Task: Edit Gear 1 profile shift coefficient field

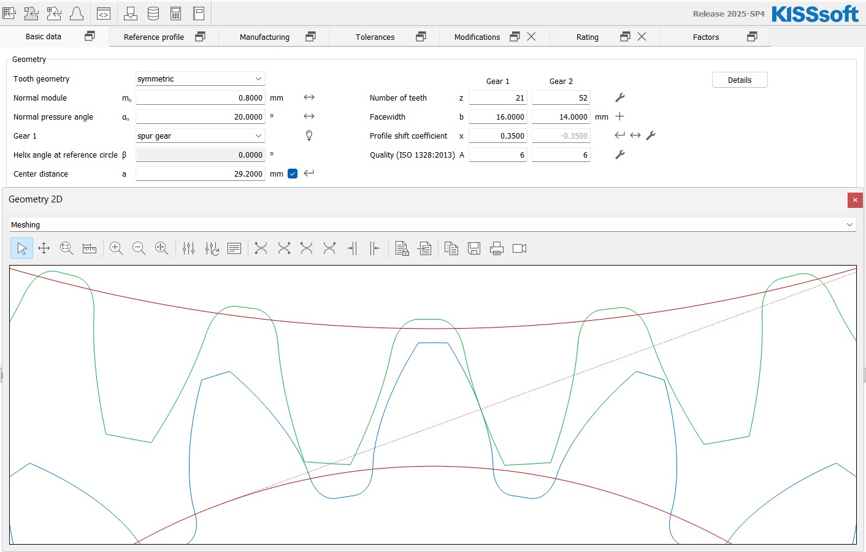Action: tap(497, 136)
